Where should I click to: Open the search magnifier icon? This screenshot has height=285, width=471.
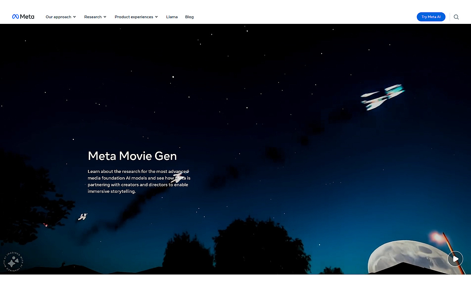click(x=456, y=17)
